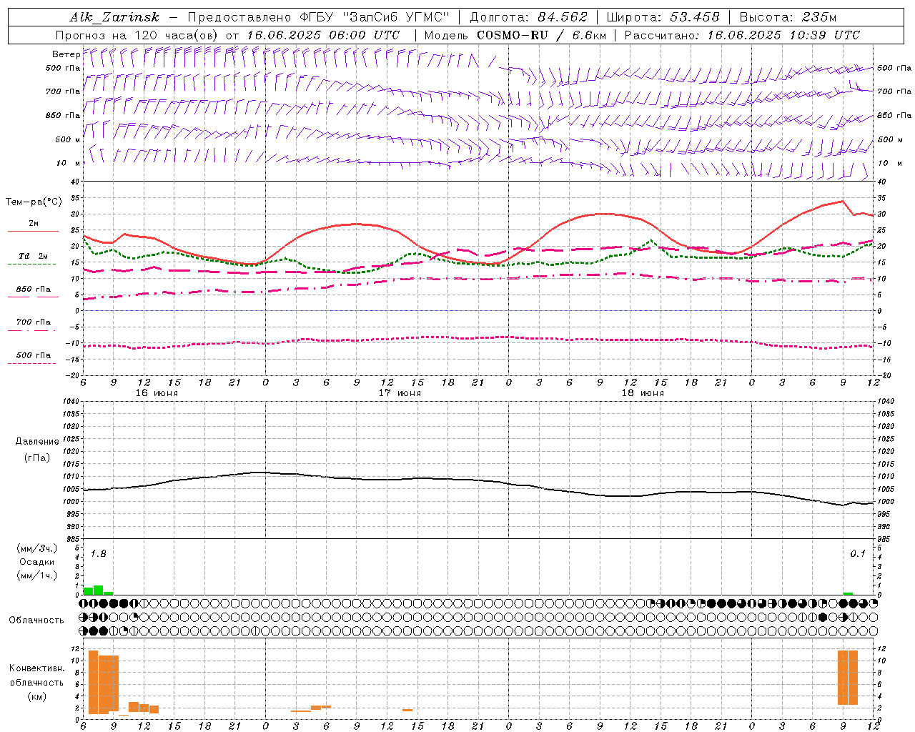Screen dimensions: 915x732
Task: Click the (мм/3ч.) precipitation unit label
Action: click(37, 549)
